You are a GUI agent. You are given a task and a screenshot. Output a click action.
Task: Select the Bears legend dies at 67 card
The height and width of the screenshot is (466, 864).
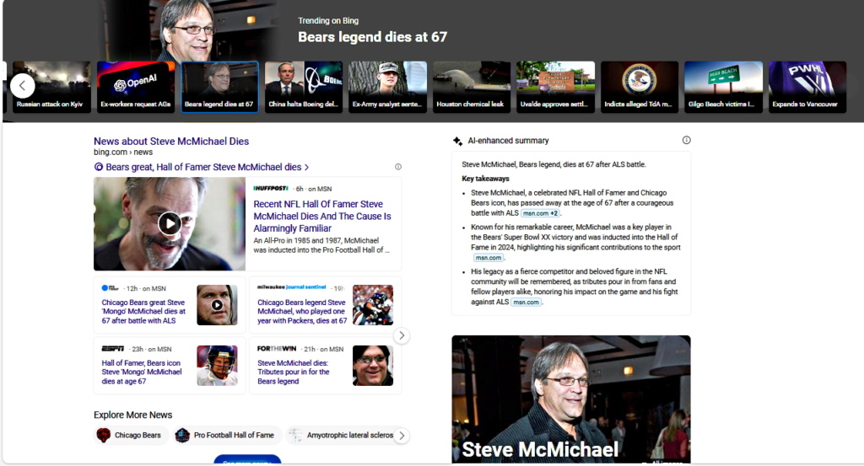click(x=219, y=87)
